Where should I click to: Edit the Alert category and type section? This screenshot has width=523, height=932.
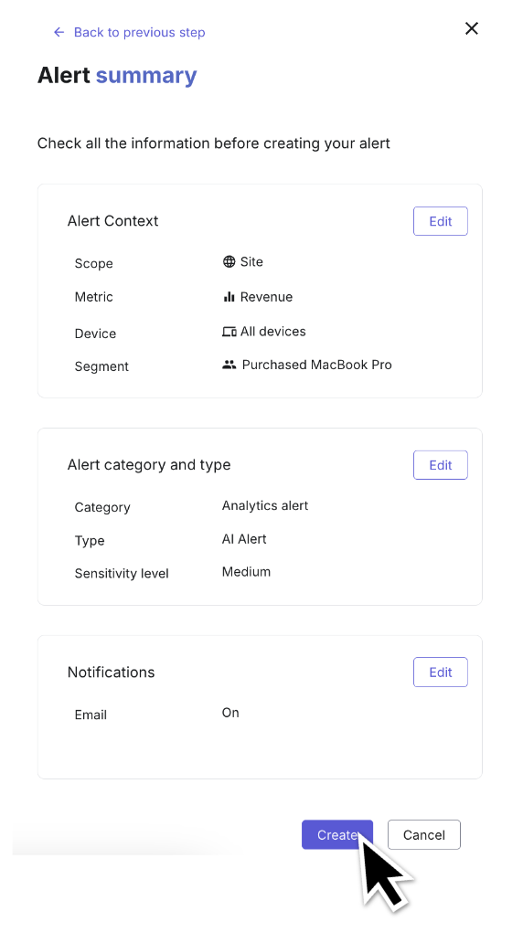coord(441,465)
